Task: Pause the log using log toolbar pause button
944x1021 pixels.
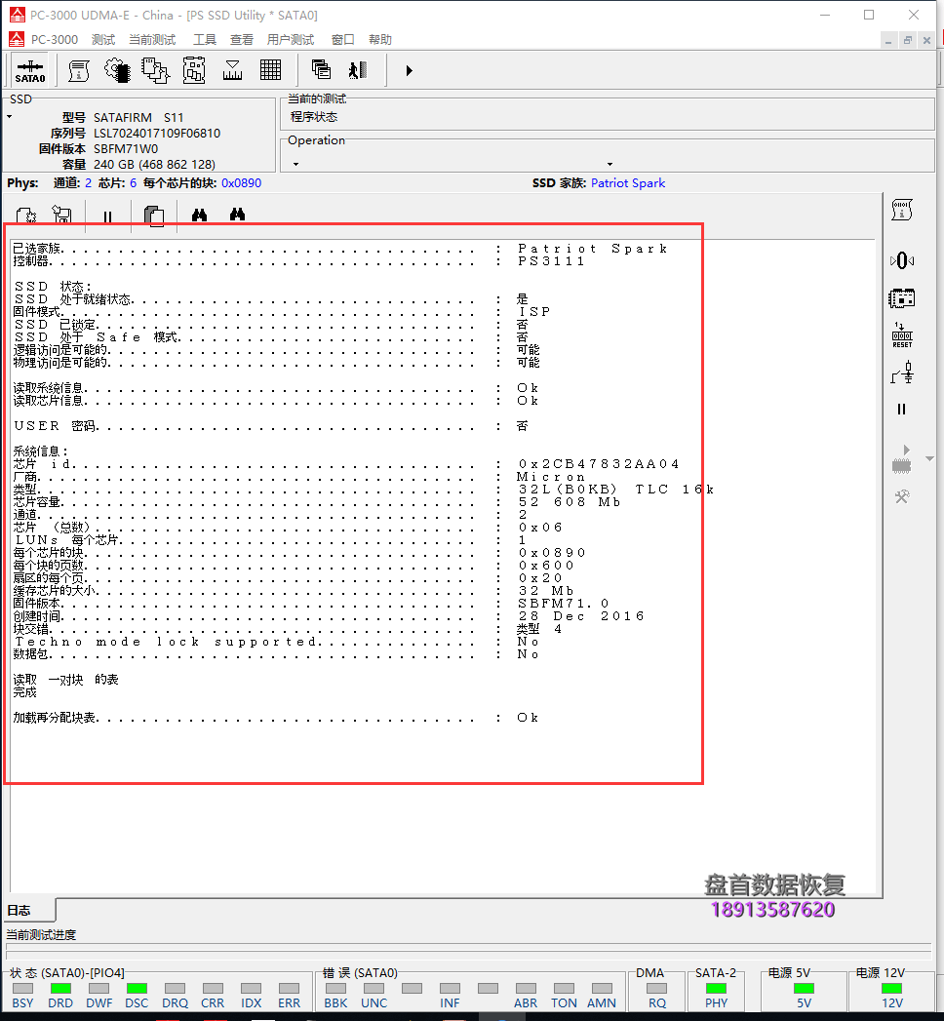Action: tap(107, 216)
